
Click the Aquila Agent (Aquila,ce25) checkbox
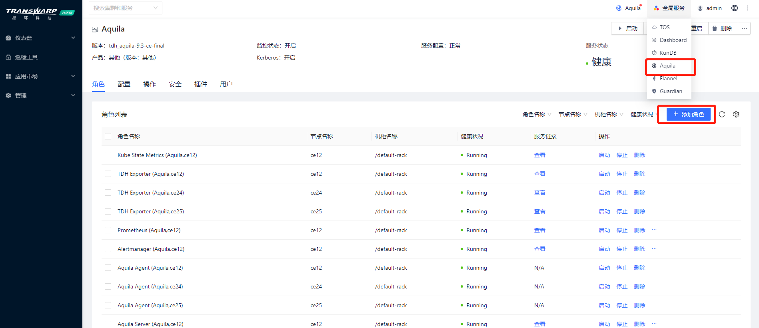(x=108, y=305)
